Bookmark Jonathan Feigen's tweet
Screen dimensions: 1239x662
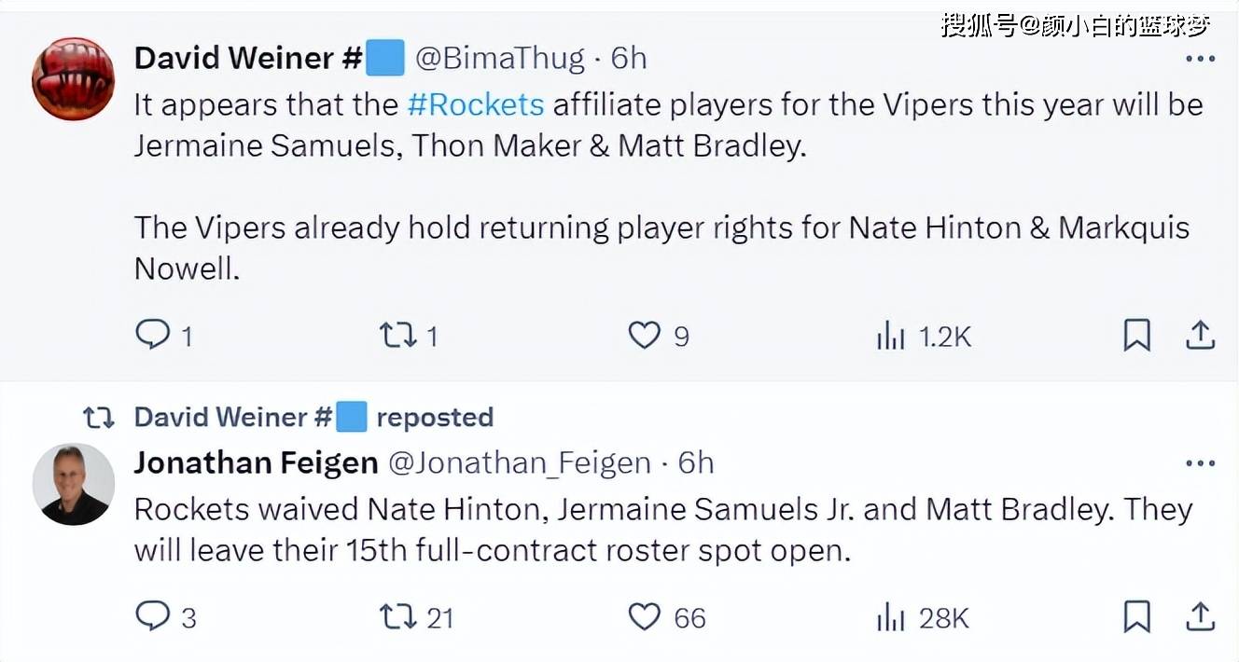click(1136, 616)
